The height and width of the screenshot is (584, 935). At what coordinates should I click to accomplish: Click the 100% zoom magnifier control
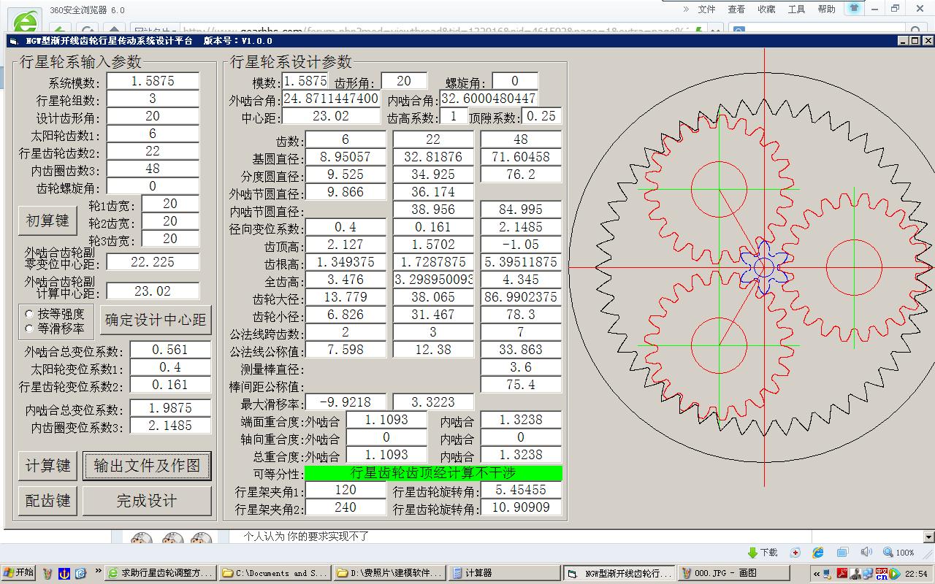[x=899, y=553]
